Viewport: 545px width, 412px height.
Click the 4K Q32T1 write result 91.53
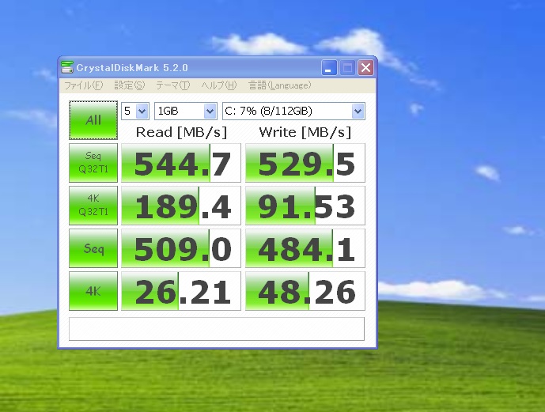tap(305, 206)
